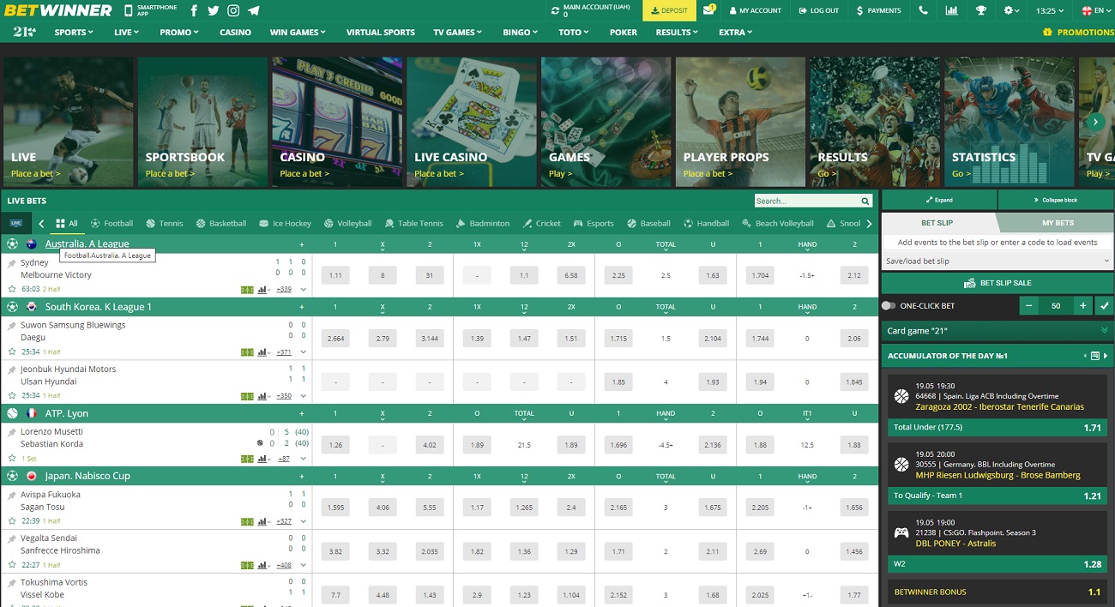The height and width of the screenshot is (607, 1115).
Task: Filter live bets by Football
Action: [x=111, y=224]
